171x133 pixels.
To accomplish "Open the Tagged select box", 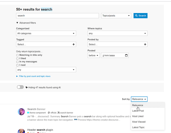I will (46, 44).
